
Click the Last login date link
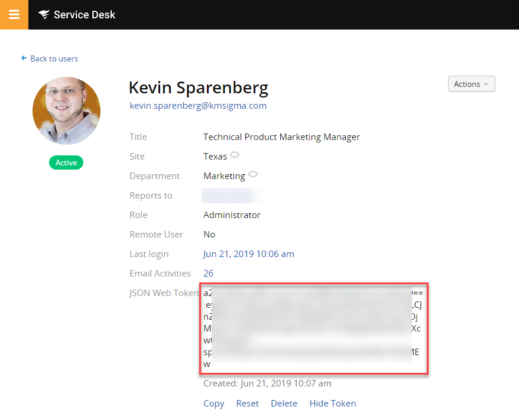click(249, 254)
